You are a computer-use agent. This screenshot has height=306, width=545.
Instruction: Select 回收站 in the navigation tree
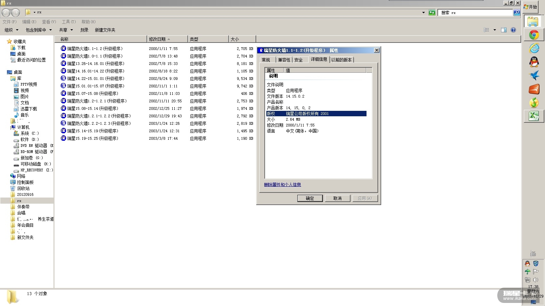(x=24, y=188)
